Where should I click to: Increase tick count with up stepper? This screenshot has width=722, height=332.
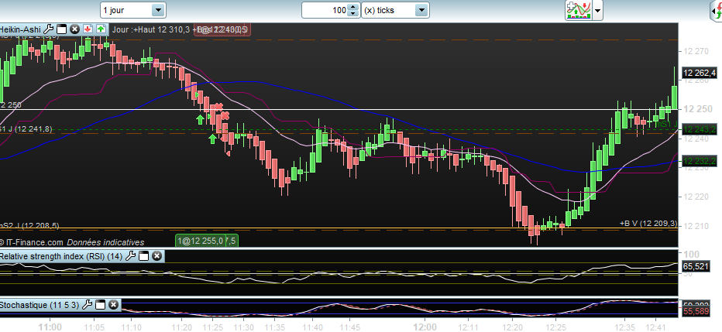[x=352, y=7]
